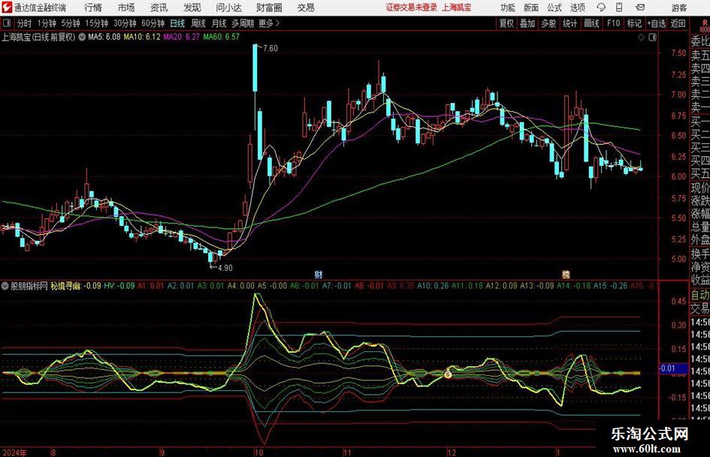Open the 问小达 menu
This screenshot has width=710, height=457.
228,8
